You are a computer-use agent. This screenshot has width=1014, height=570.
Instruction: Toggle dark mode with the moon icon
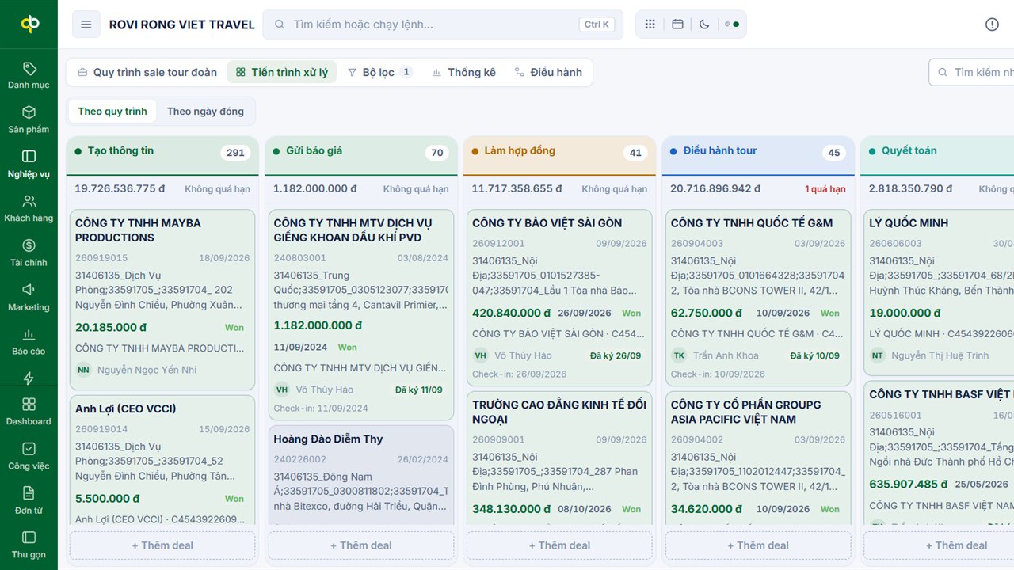[x=704, y=25]
